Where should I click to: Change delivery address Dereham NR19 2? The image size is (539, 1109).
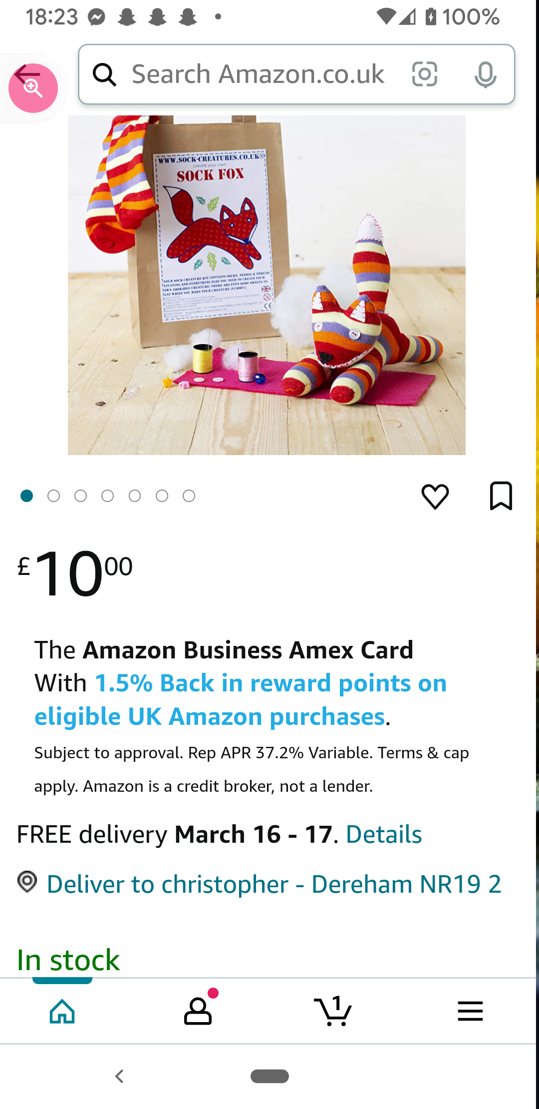pyautogui.click(x=274, y=884)
